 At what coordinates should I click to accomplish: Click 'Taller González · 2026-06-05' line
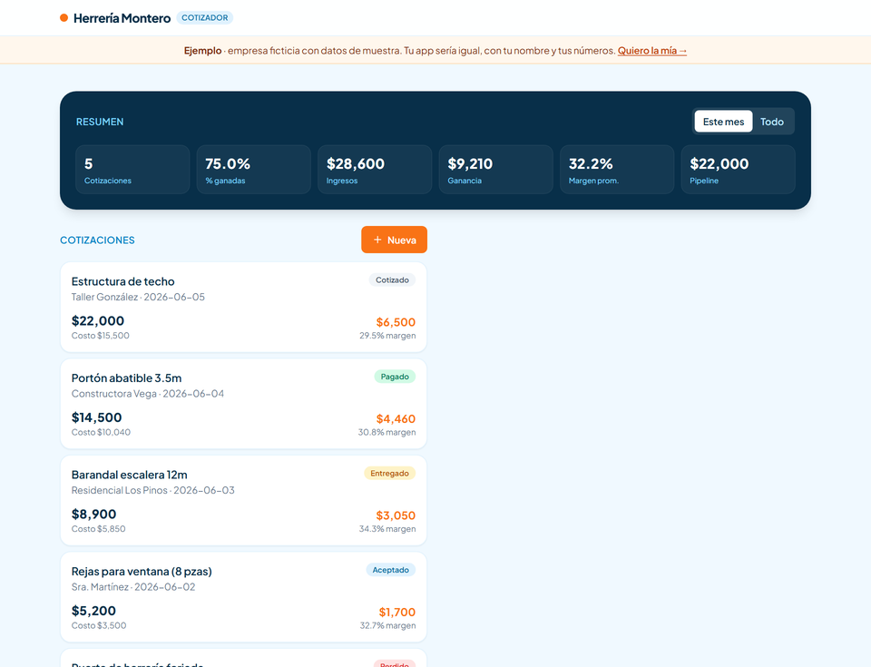click(x=138, y=298)
